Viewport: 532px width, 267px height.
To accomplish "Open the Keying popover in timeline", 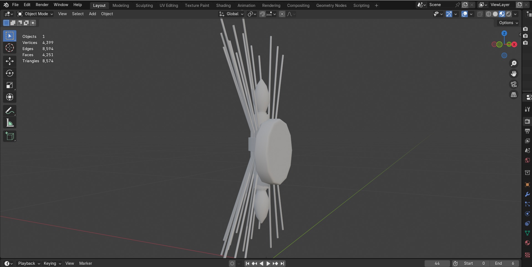I will coord(52,263).
